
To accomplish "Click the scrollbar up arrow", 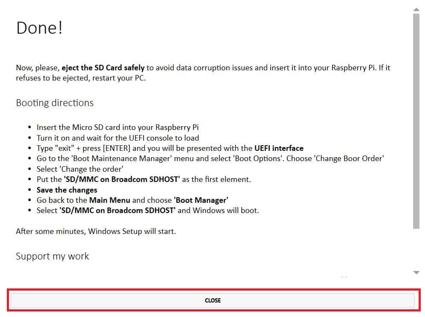I will coord(416,9).
